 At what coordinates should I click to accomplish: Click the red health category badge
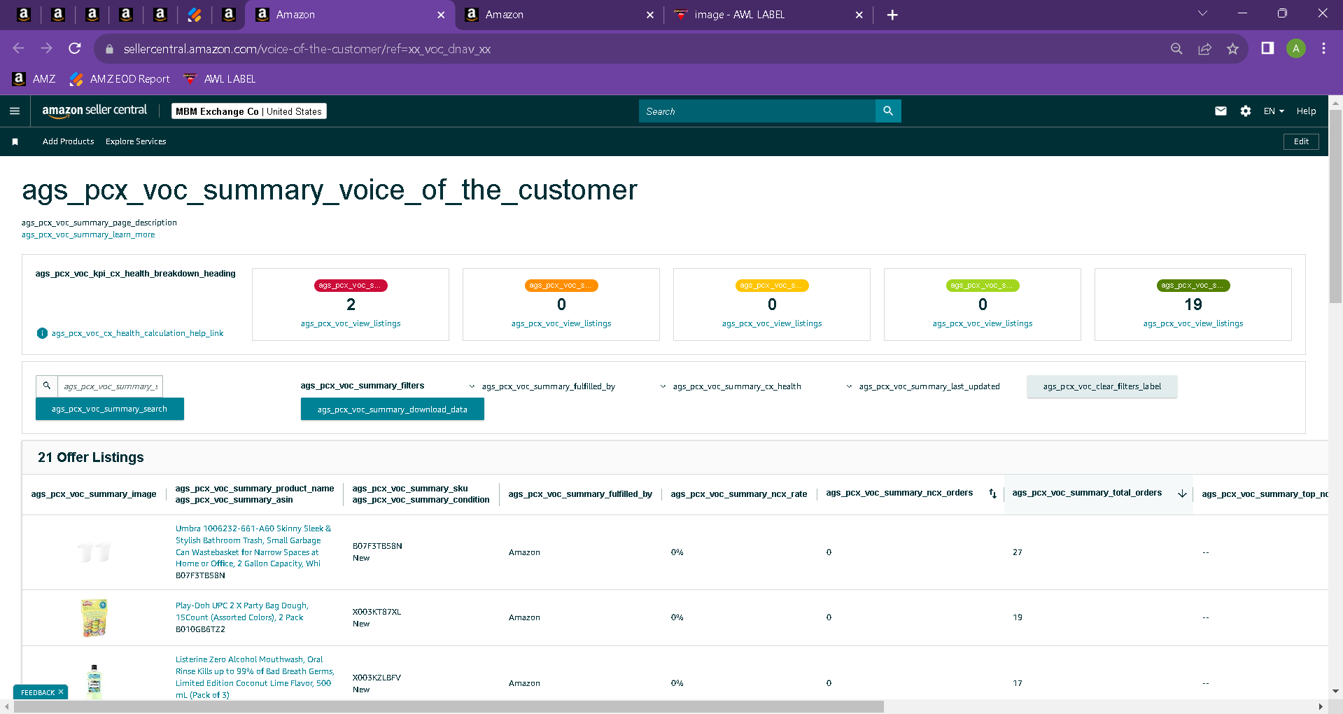351,286
